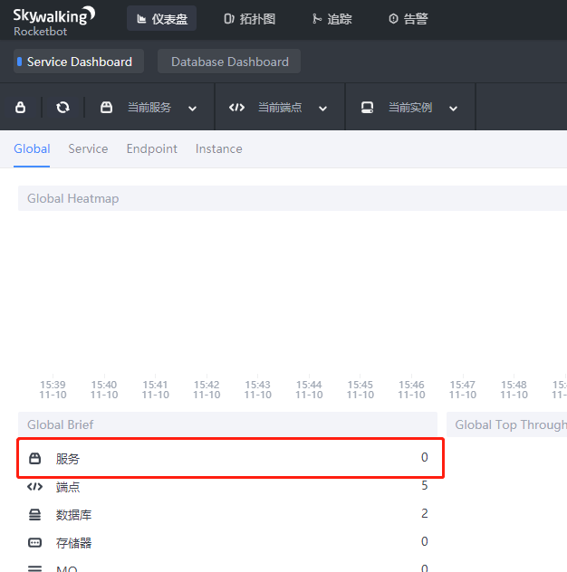Screen dimensions: 567x572
Task: Click the service box icon beside 当前服务
Action: point(106,108)
